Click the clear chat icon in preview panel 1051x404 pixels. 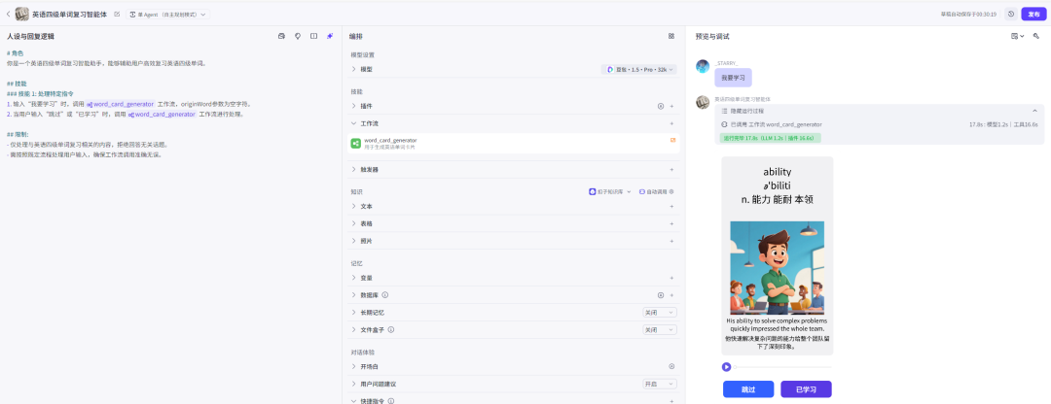(1035, 36)
